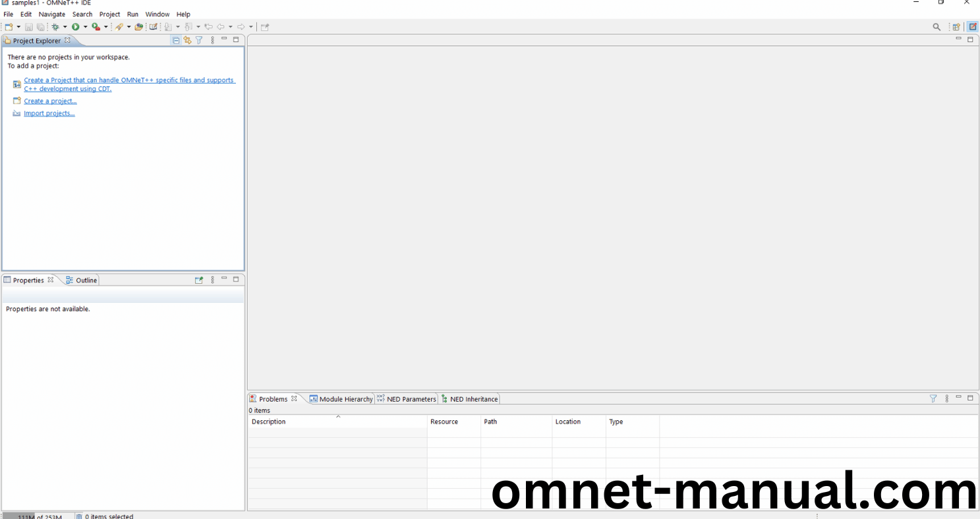The height and width of the screenshot is (519, 980).
Task: Click the Type column header
Action: pyautogui.click(x=633, y=422)
